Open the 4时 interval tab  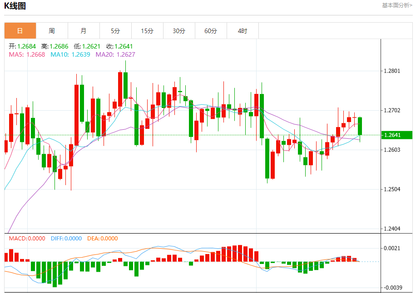pos(243,31)
